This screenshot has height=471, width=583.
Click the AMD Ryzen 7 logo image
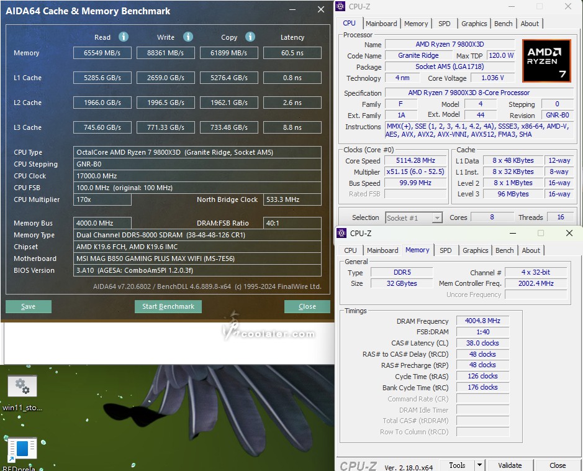[546, 61]
